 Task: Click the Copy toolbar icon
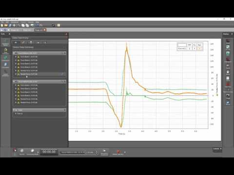click(23, 25)
